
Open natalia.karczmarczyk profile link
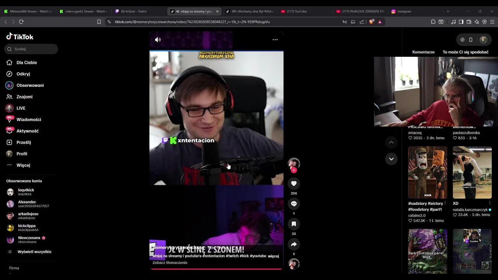click(470, 210)
